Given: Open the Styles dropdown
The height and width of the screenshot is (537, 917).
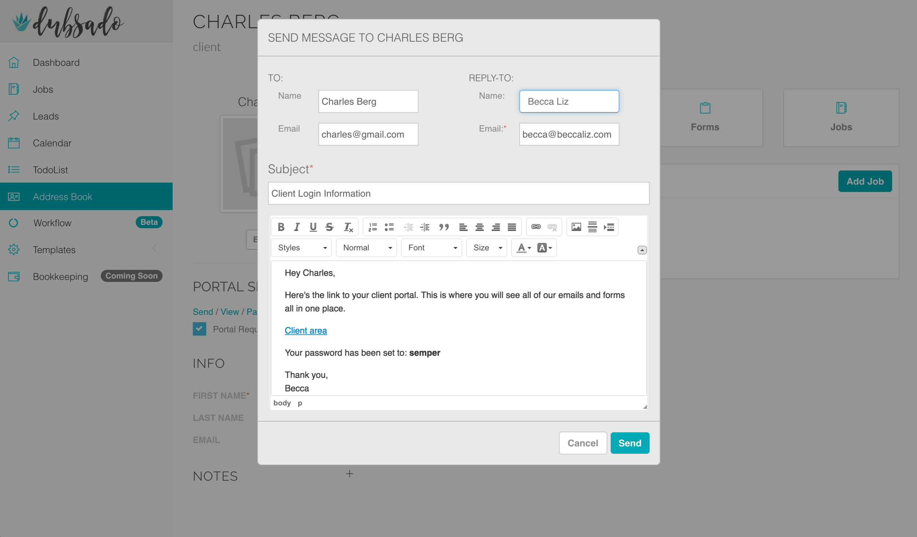Looking at the screenshot, I should coord(302,248).
